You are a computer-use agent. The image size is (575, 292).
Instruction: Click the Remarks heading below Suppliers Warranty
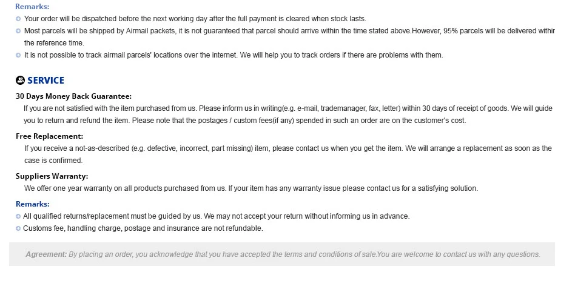tap(33, 204)
